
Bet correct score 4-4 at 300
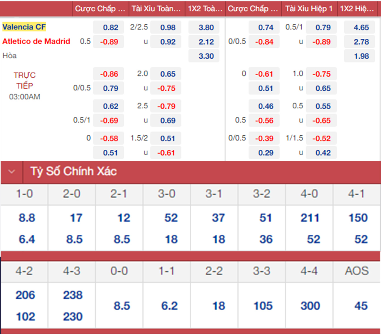coord(310,306)
